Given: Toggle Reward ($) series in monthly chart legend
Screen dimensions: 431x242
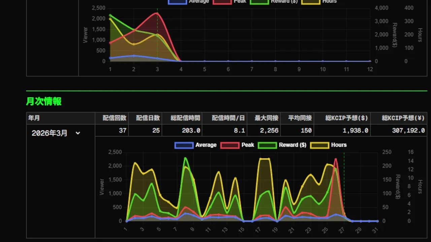Looking at the screenshot, I should [282, 145].
